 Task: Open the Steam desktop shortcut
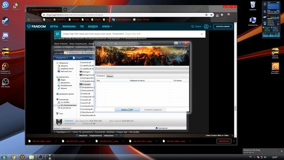tap(5, 21)
